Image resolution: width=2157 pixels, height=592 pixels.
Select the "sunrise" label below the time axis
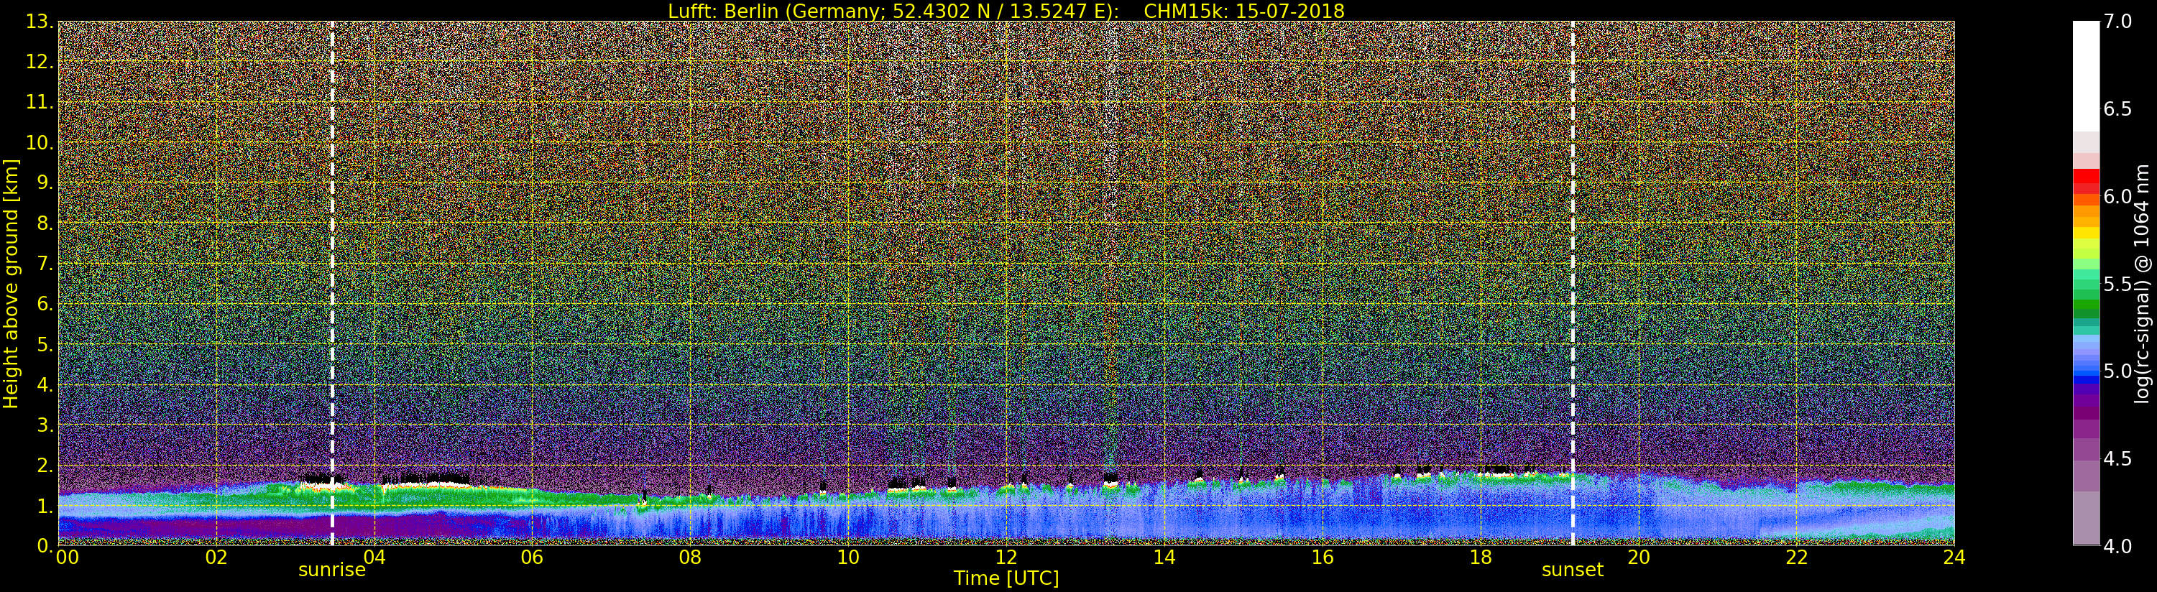(x=331, y=570)
